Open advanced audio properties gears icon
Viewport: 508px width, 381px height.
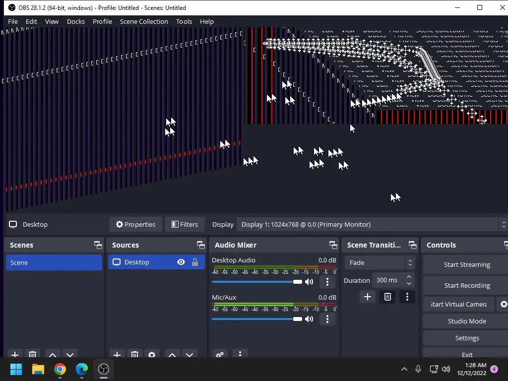[220, 354]
